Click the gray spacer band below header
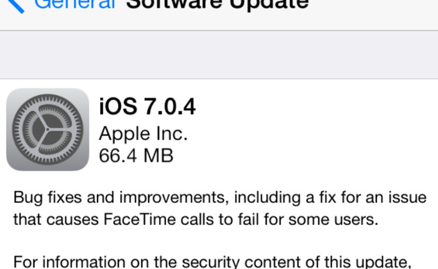The height and width of the screenshot is (269, 438). pos(219,54)
